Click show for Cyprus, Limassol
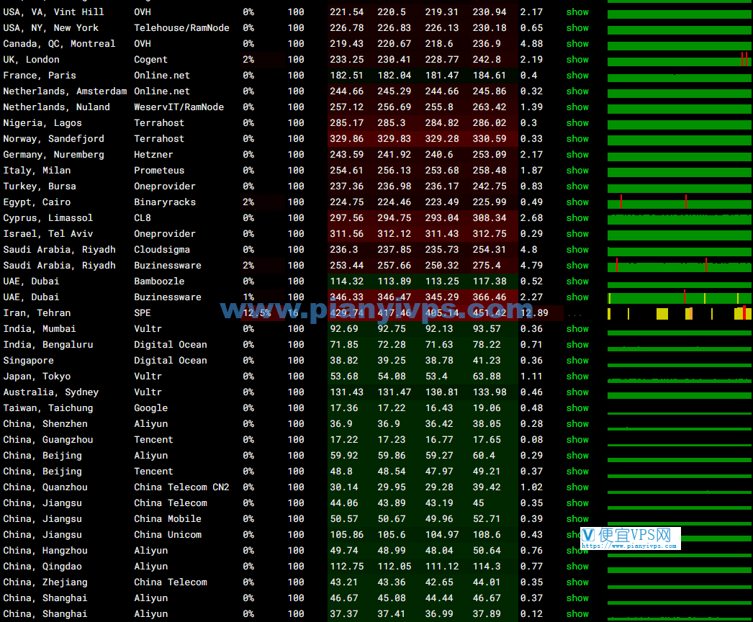Screen dimensions: 753x622 coord(577,218)
